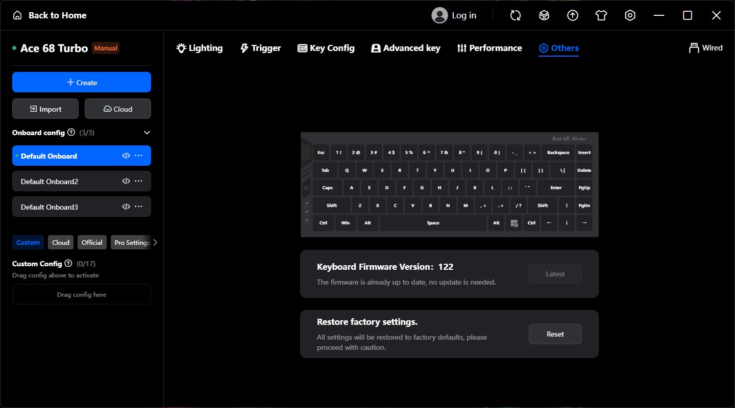
Task: Click the Insert key on the keyboard
Action: (x=584, y=152)
